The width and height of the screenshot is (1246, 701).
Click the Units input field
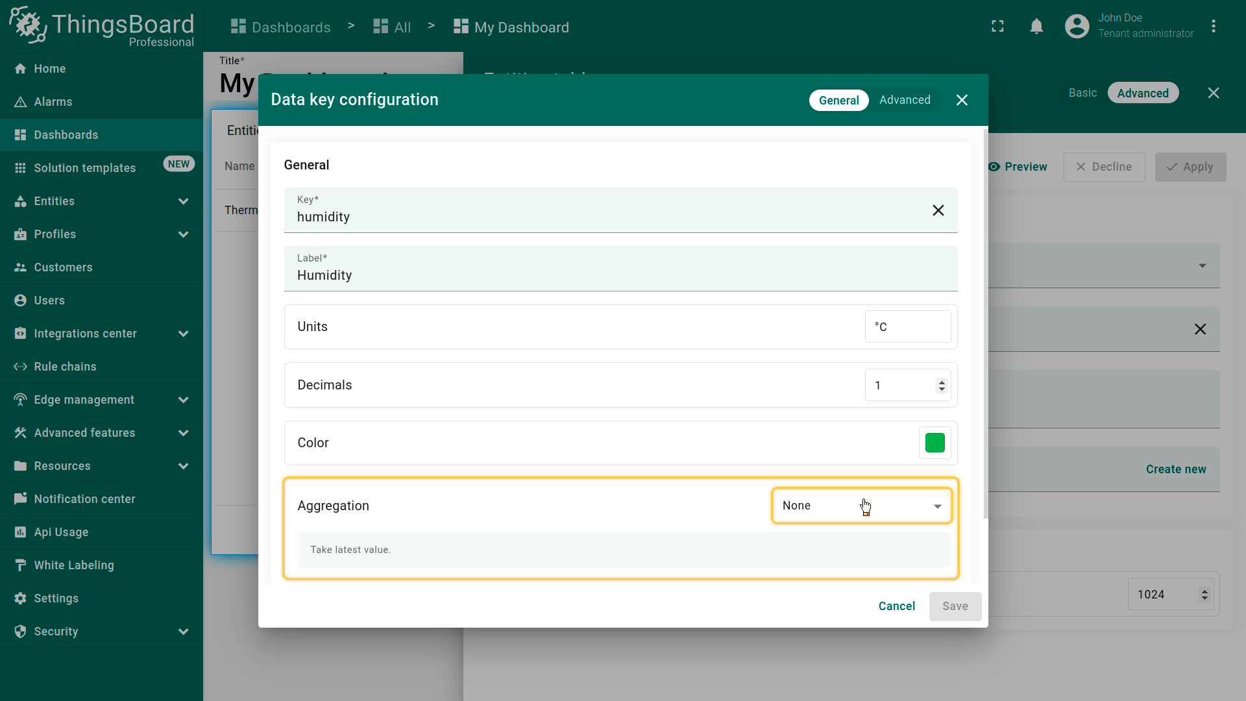point(907,326)
